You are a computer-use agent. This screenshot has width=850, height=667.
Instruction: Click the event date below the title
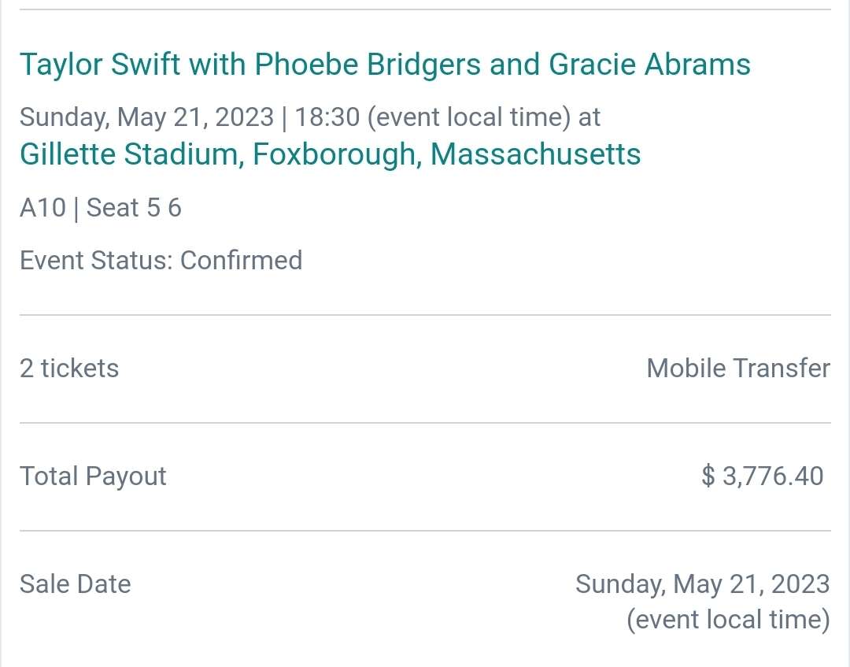click(147, 117)
